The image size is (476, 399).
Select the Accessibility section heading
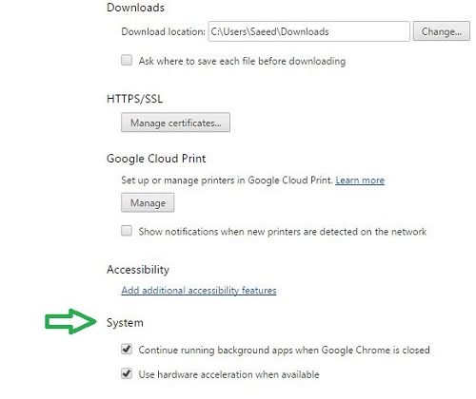pos(138,270)
